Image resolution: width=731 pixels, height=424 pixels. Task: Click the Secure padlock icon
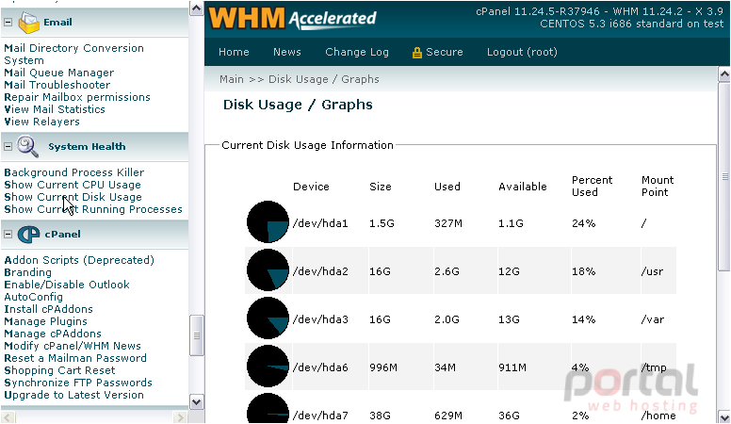pos(416,52)
